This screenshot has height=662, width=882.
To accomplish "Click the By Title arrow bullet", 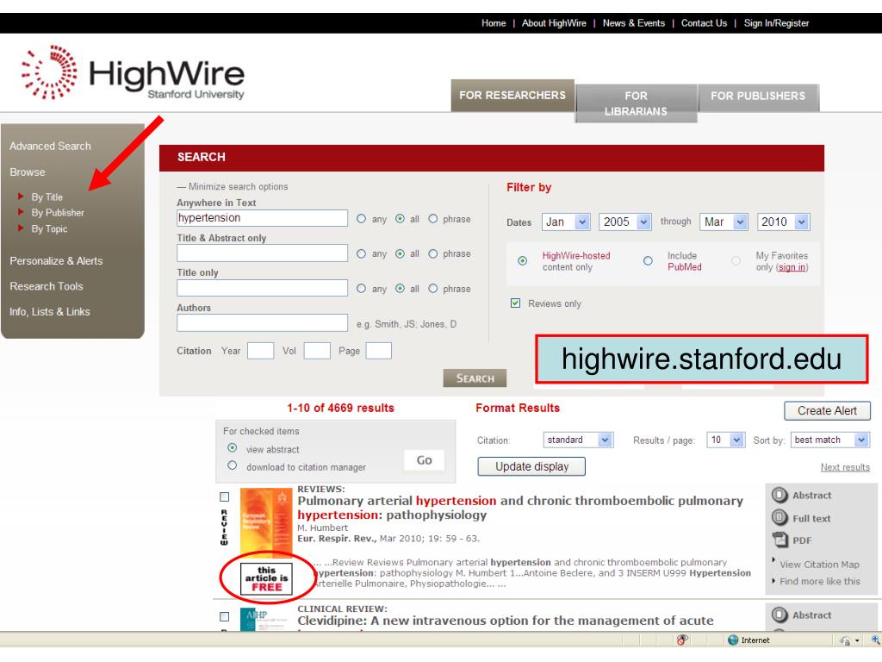I will (21, 197).
